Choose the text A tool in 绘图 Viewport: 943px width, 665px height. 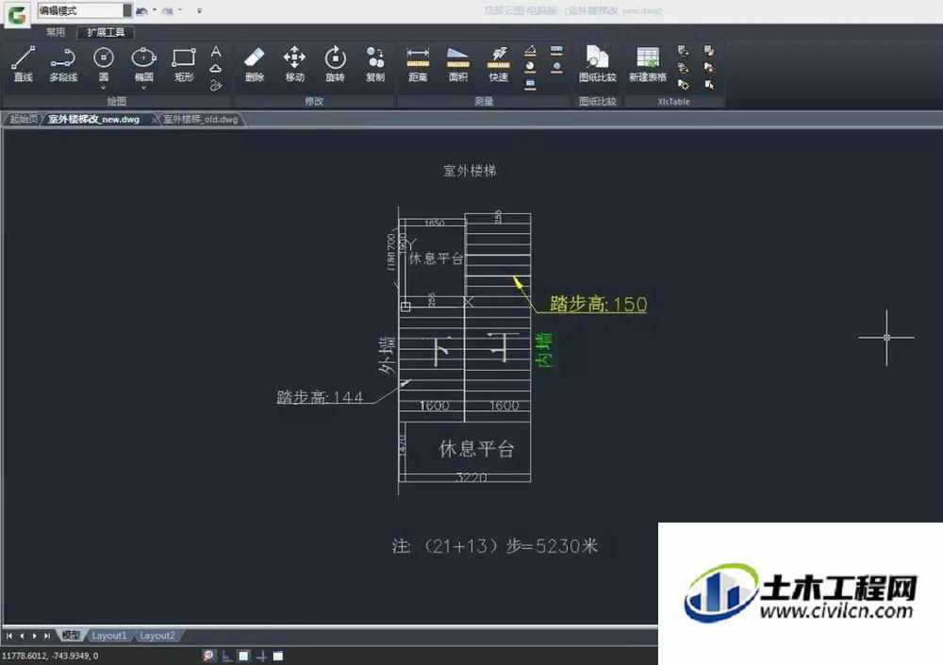pos(216,52)
